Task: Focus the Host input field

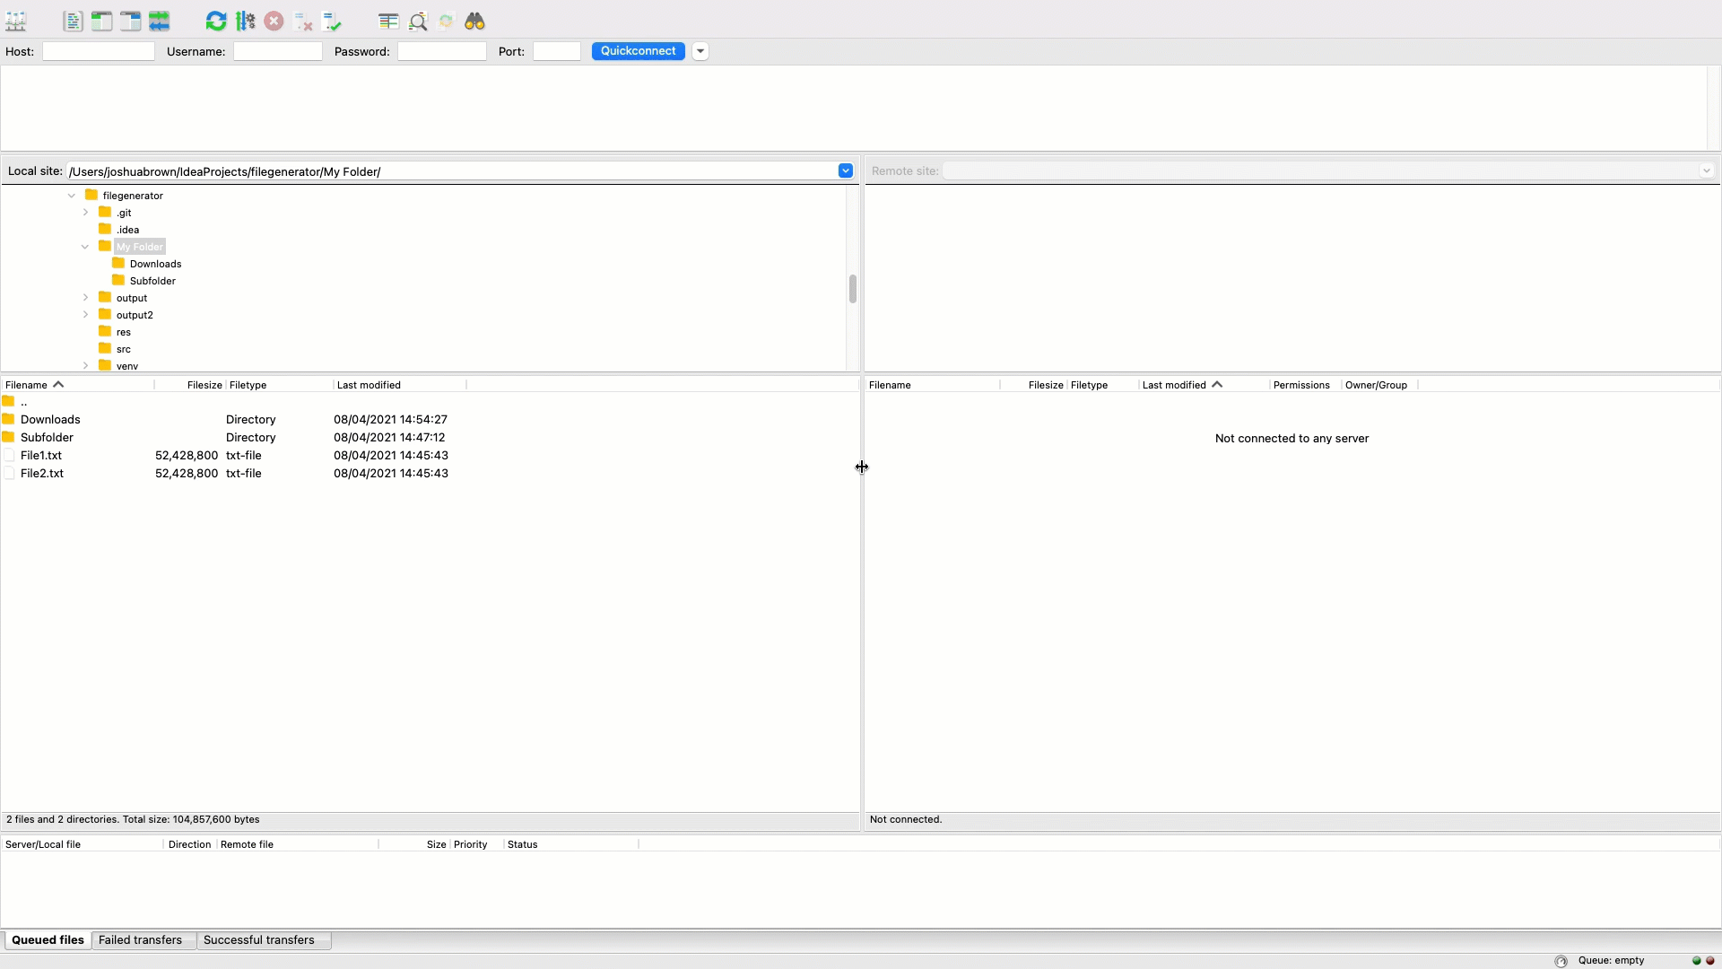Action: pos(99,51)
